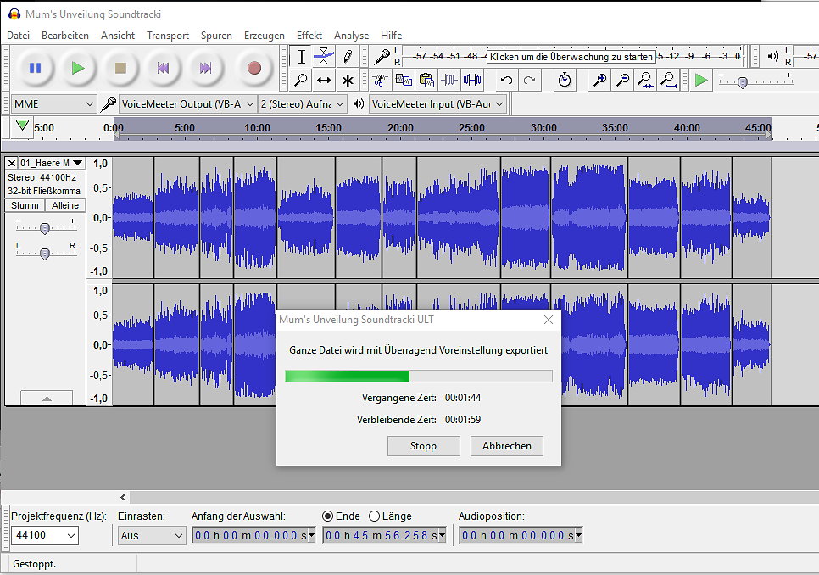Image resolution: width=819 pixels, height=575 pixels.
Task: Click the track gain slider
Action: coord(45,227)
